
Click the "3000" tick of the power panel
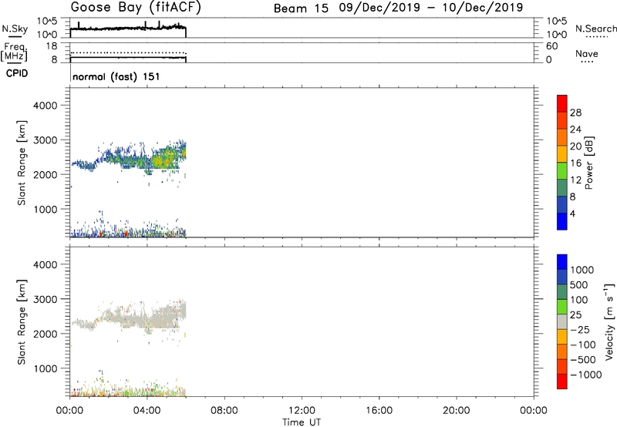point(46,140)
